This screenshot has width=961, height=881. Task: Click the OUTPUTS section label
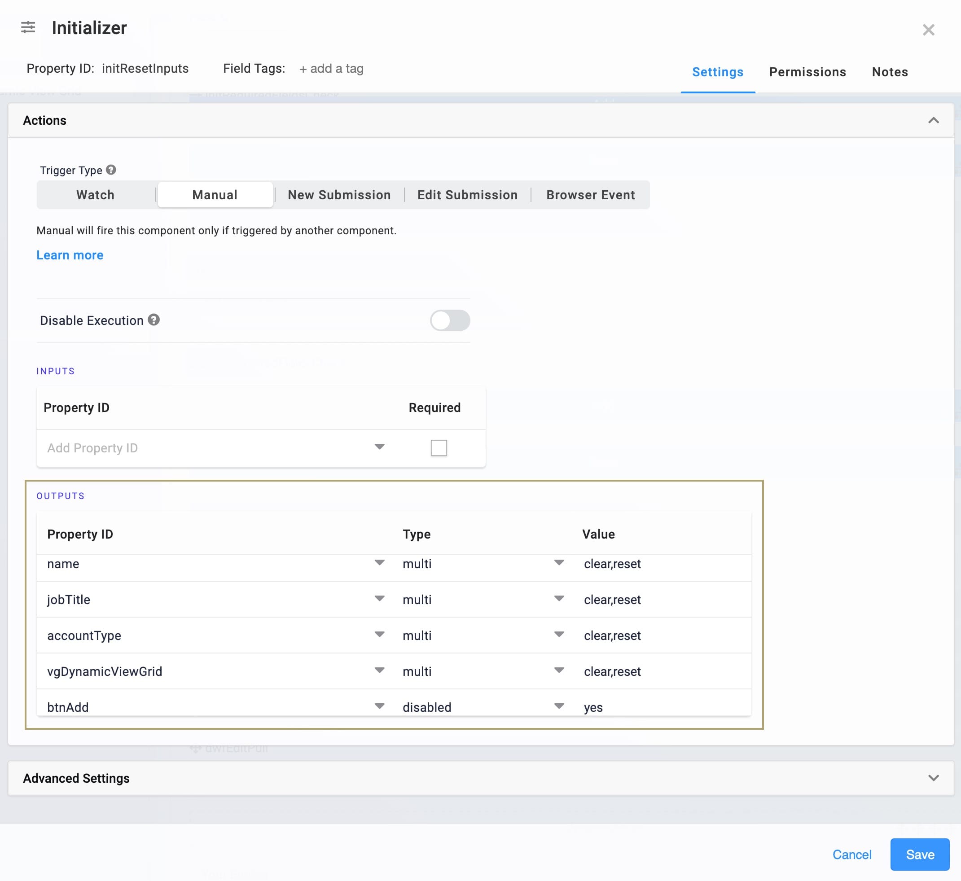(x=61, y=496)
